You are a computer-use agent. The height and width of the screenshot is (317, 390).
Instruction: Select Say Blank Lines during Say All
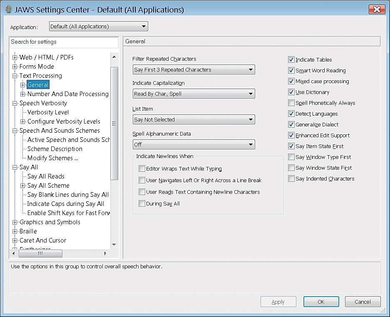(x=68, y=195)
